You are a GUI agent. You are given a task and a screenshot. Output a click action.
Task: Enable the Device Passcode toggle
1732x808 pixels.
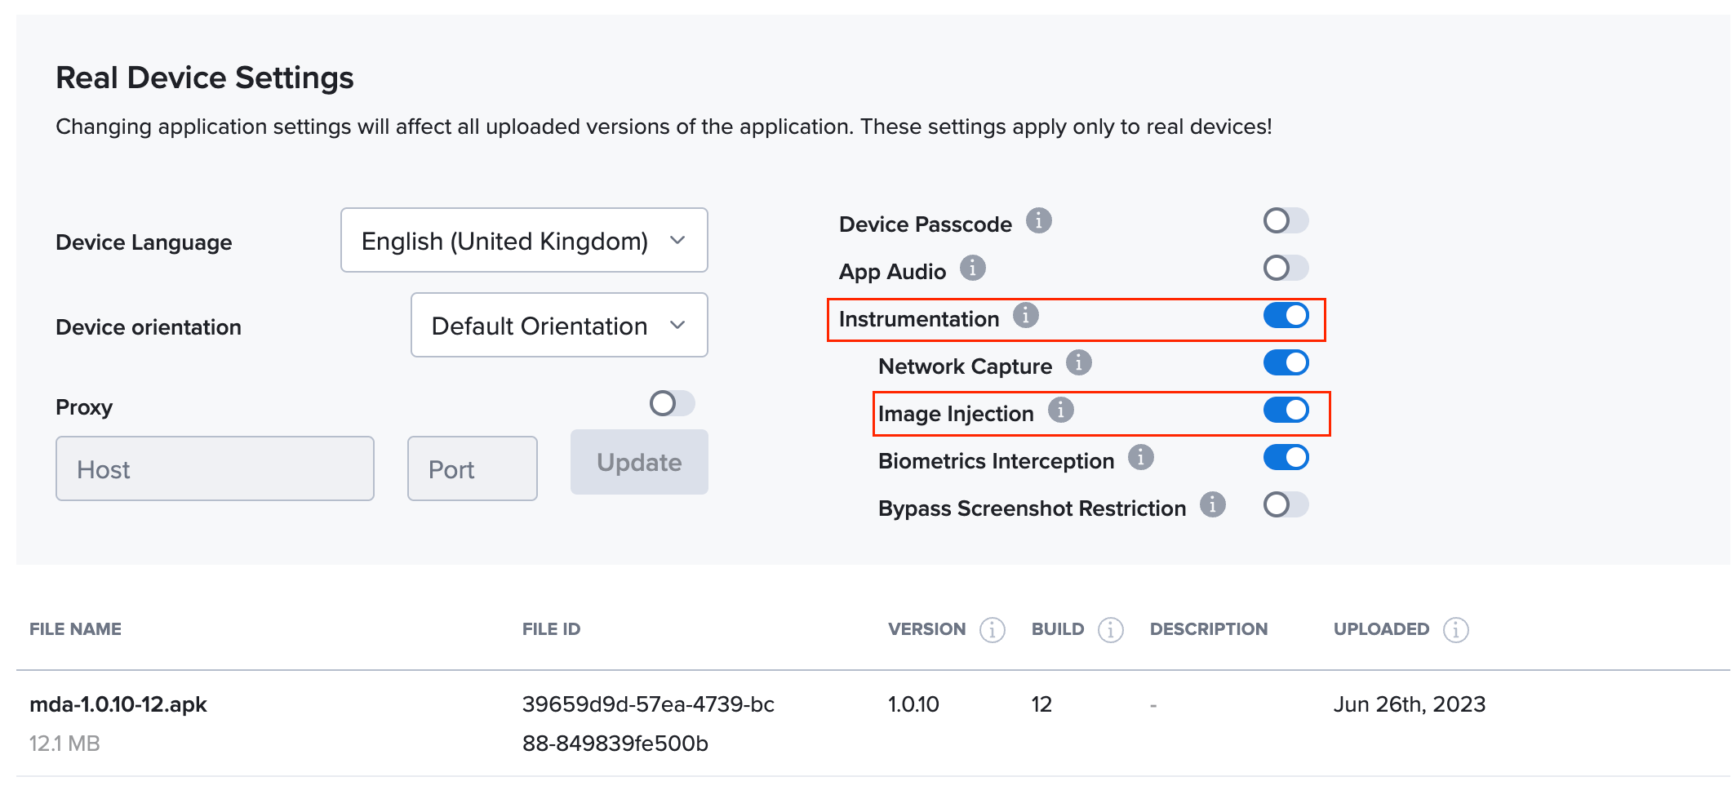point(1286,220)
